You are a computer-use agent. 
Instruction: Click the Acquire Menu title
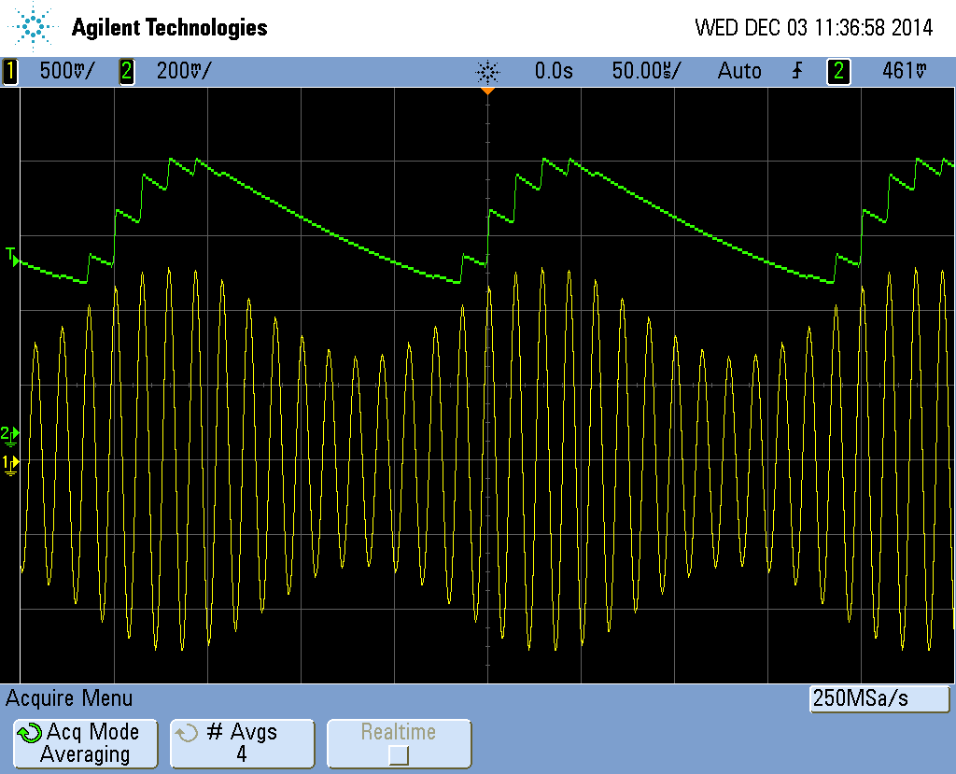(x=70, y=697)
